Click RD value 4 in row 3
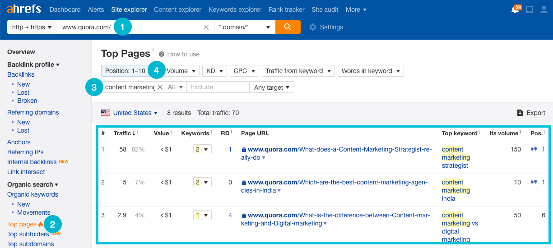The image size is (553, 248). [230, 215]
